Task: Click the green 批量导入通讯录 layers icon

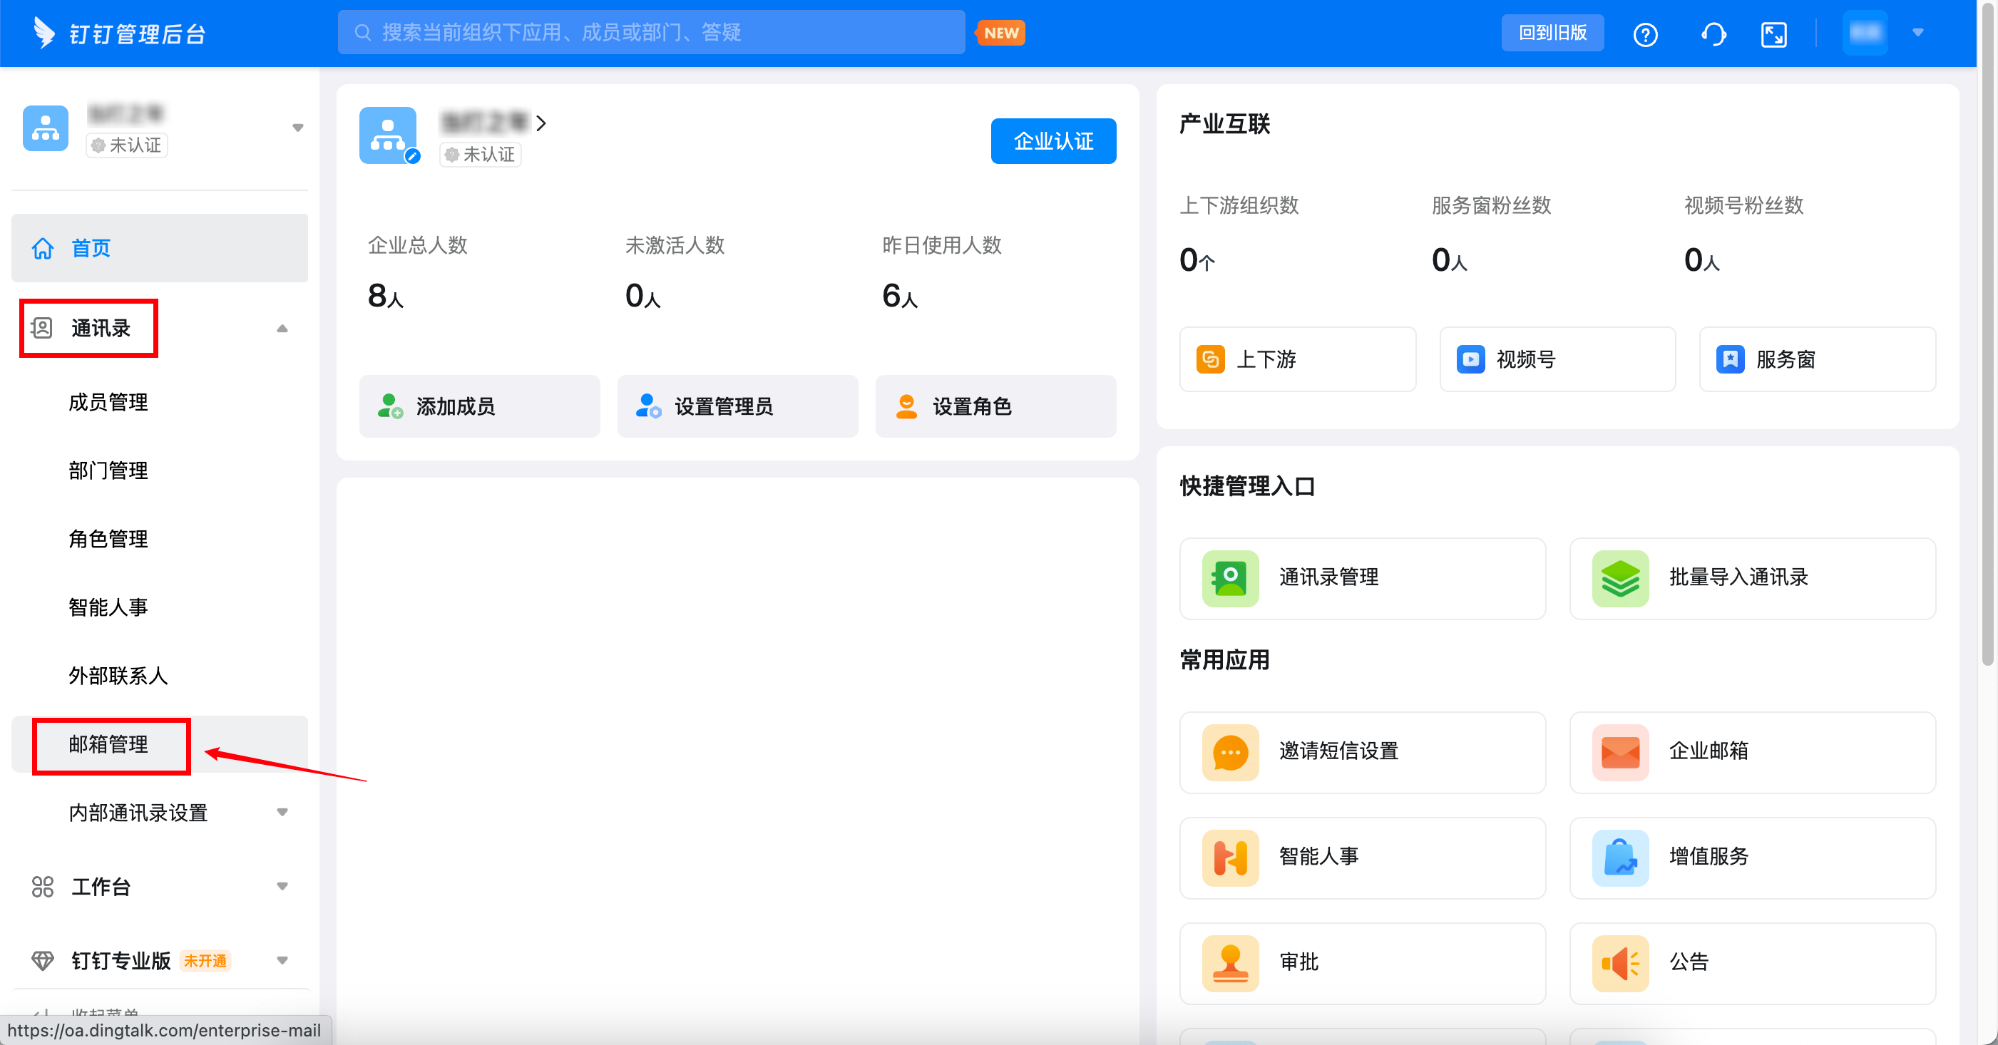Action: click(1620, 578)
